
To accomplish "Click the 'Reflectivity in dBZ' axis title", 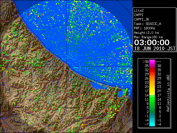I will pos(168,93).
